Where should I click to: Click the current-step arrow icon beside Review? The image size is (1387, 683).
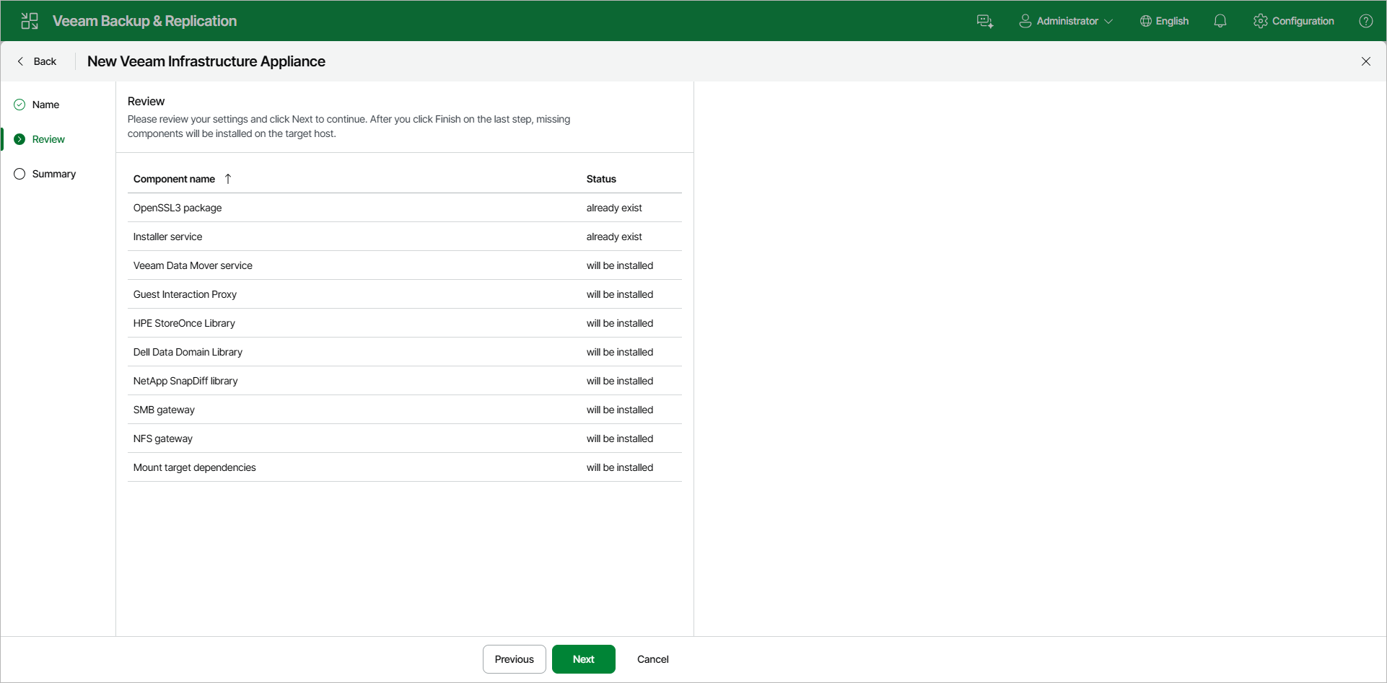pos(19,139)
